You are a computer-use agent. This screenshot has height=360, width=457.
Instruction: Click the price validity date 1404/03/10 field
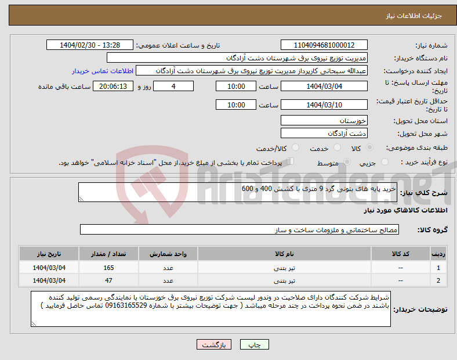click(324, 105)
